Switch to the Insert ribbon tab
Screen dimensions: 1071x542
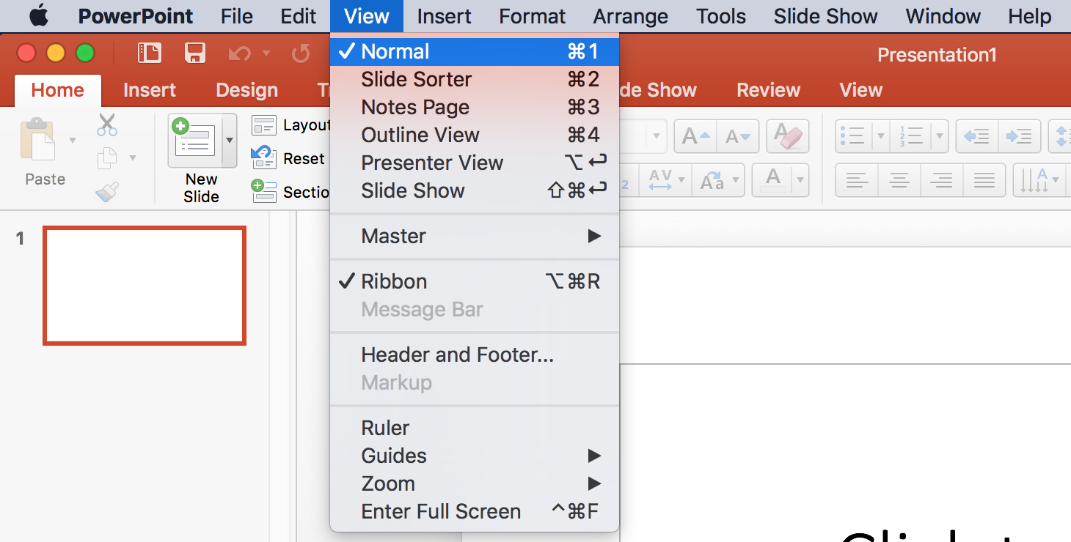150,90
